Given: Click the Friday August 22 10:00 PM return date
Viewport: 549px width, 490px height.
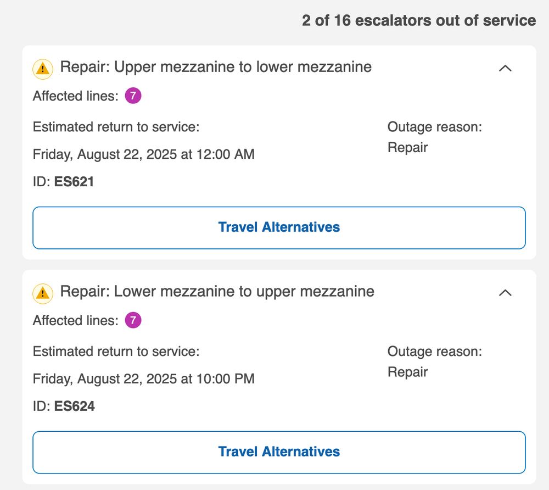Looking at the screenshot, I should point(144,379).
